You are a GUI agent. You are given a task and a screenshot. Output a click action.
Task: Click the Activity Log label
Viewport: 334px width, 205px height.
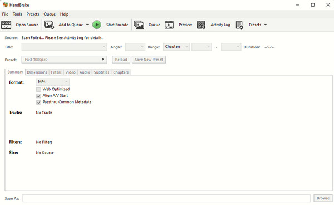point(220,25)
